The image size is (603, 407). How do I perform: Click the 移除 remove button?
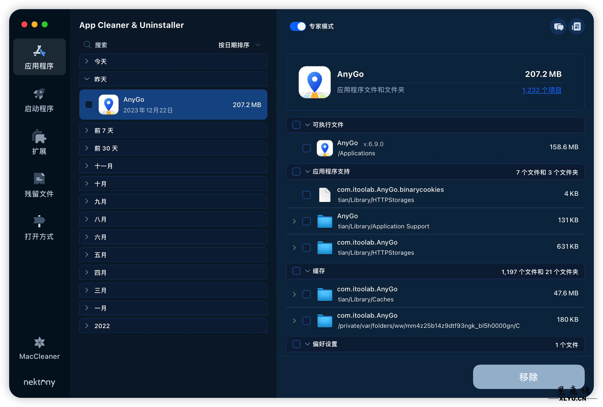(529, 377)
